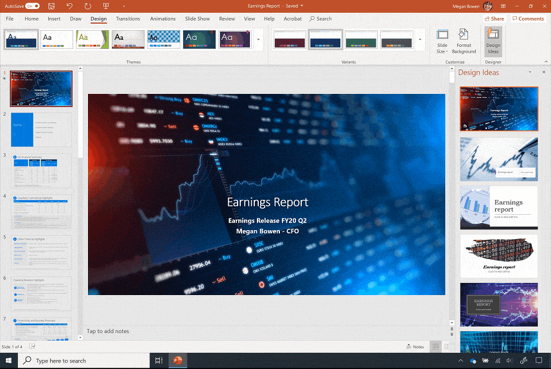Open the File menu
The image size is (551, 369).
pyautogui.click(x=10, y=19)
